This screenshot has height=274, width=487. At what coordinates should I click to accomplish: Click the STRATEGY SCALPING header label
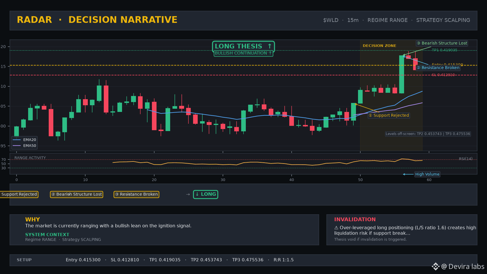click(x=443, y=20)
